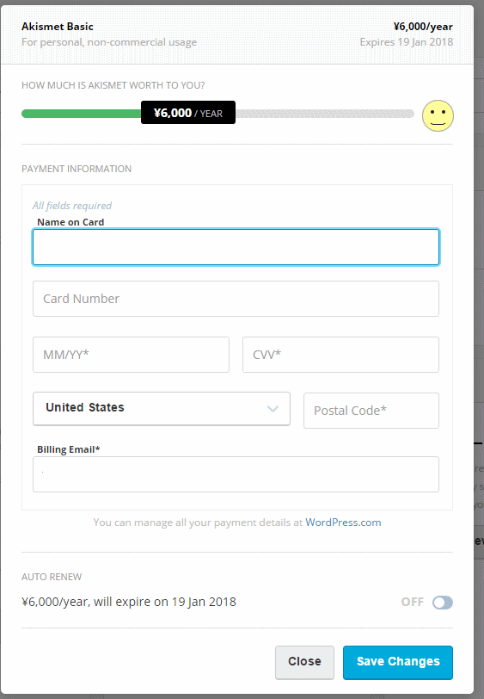Click the yellow smiley face icon
Viewport: 484px width, 699px height.
click(x=438, y=116)
